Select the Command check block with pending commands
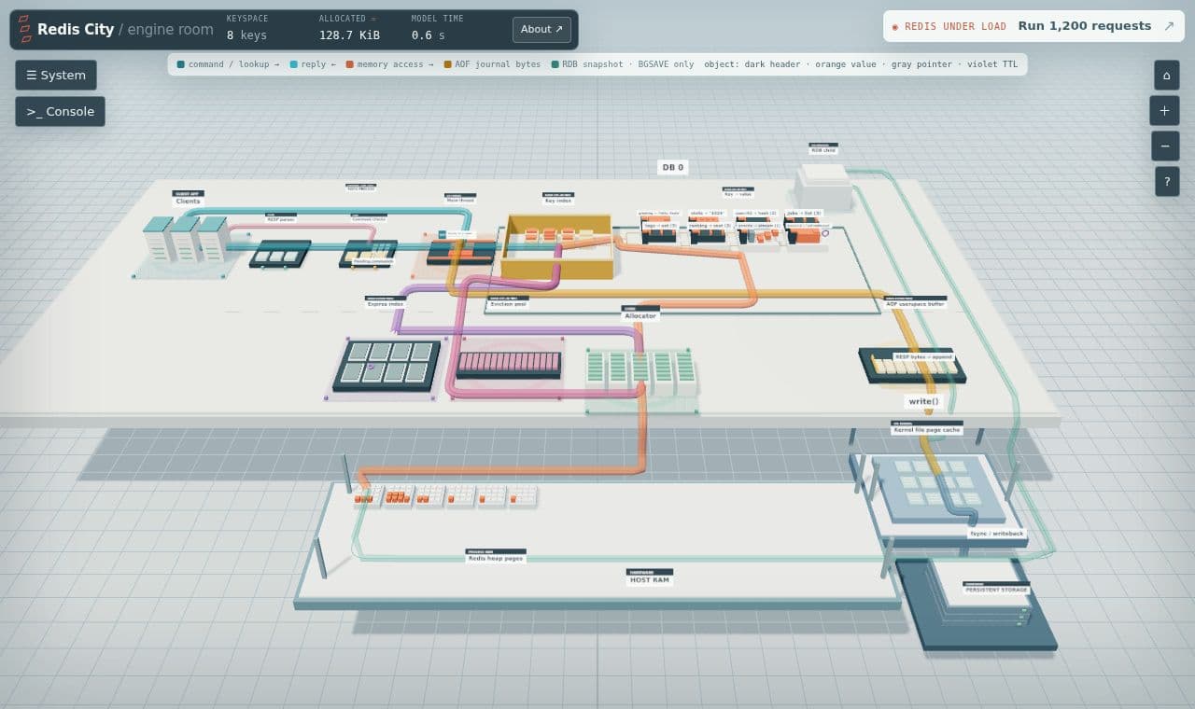 click(369, 253)
